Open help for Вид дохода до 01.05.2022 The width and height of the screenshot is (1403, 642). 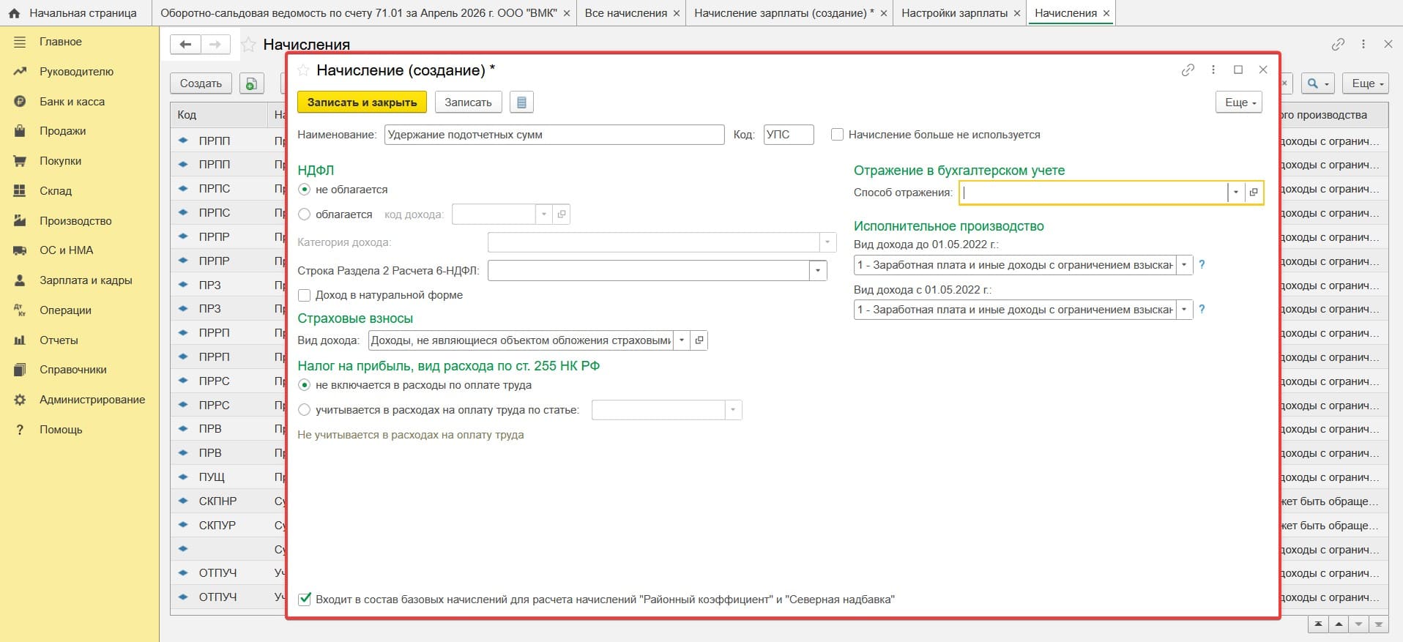tap(1202, 264)
